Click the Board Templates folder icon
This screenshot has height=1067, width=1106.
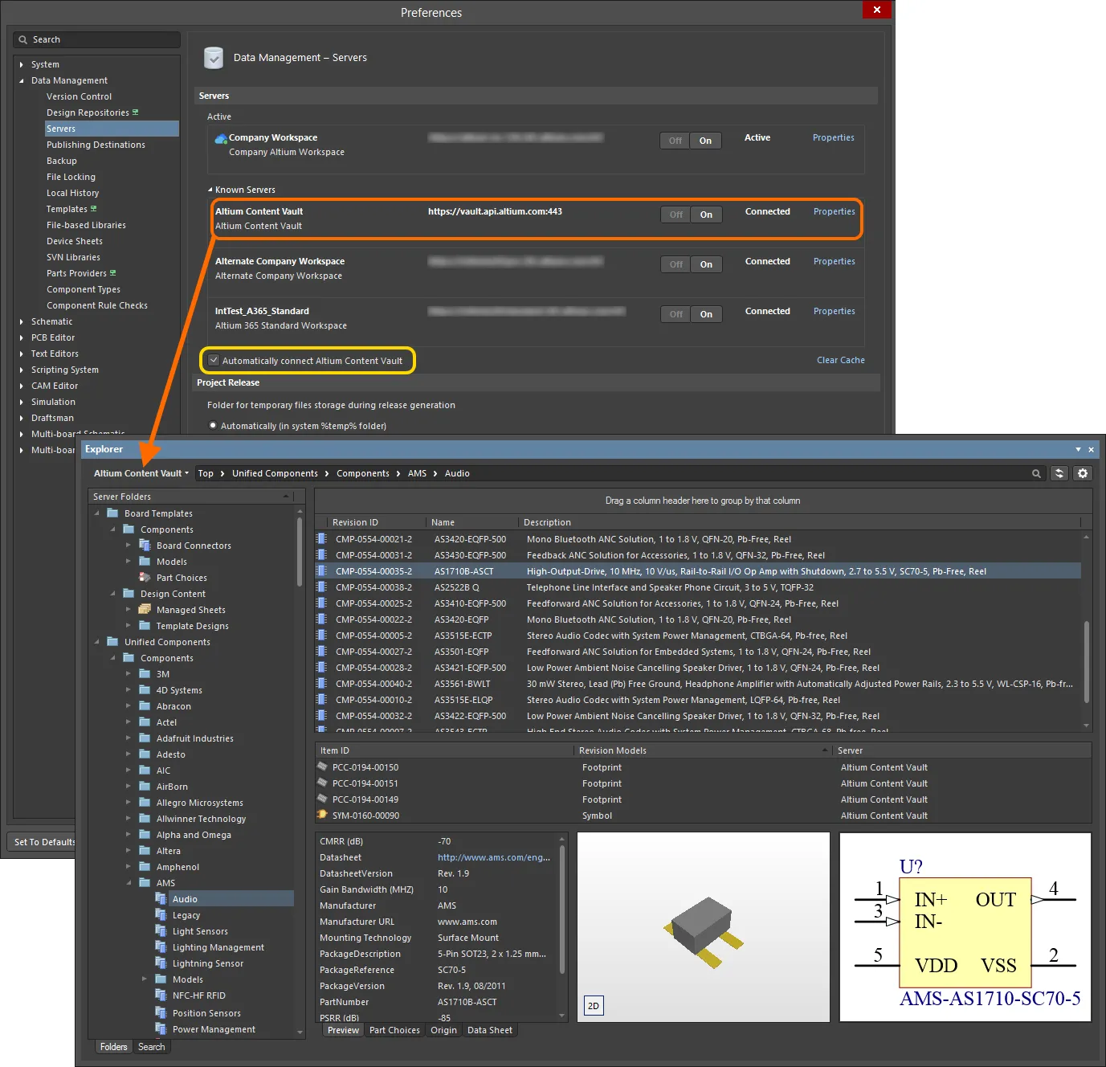(112, 513)
